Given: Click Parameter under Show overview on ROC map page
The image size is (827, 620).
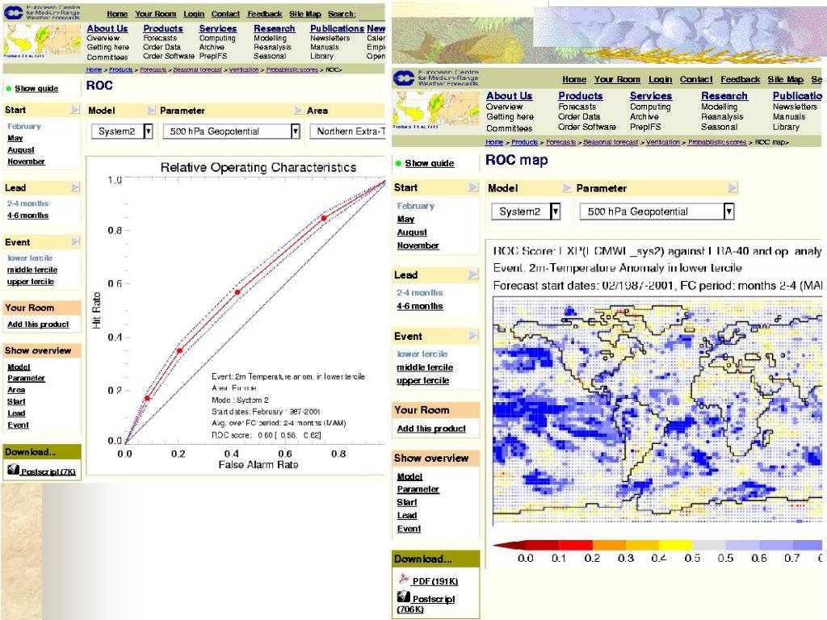Looking at the screenshot, I should [x=418, y=489].
